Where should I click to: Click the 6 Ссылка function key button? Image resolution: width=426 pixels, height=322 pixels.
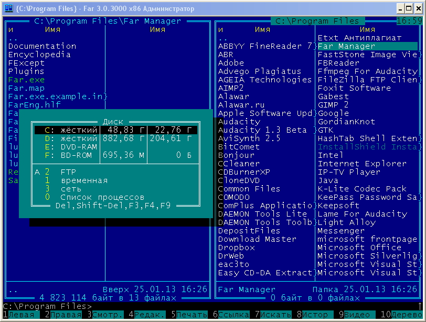231,315
